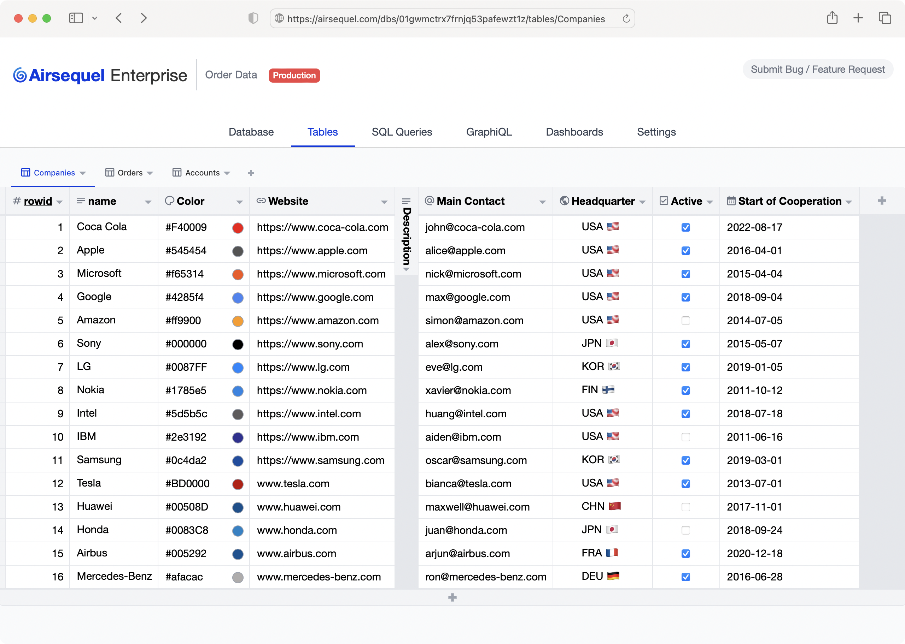Click the Airsequel spiral logo icon

click(x=20, y=75)
